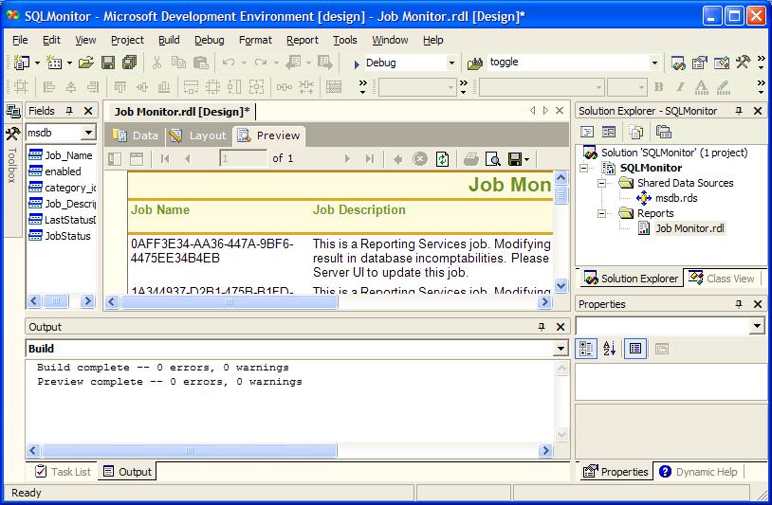Toggle auto-hide pin on Fields panel

click(69, 111)
